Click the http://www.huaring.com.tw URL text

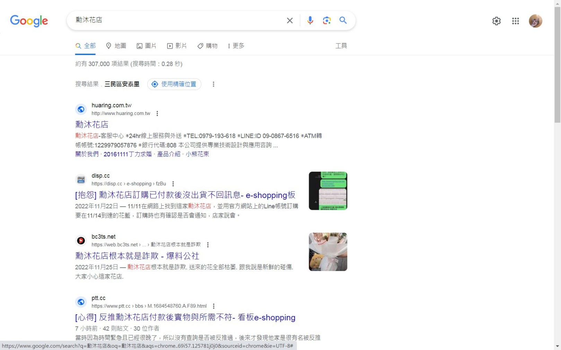121,114
